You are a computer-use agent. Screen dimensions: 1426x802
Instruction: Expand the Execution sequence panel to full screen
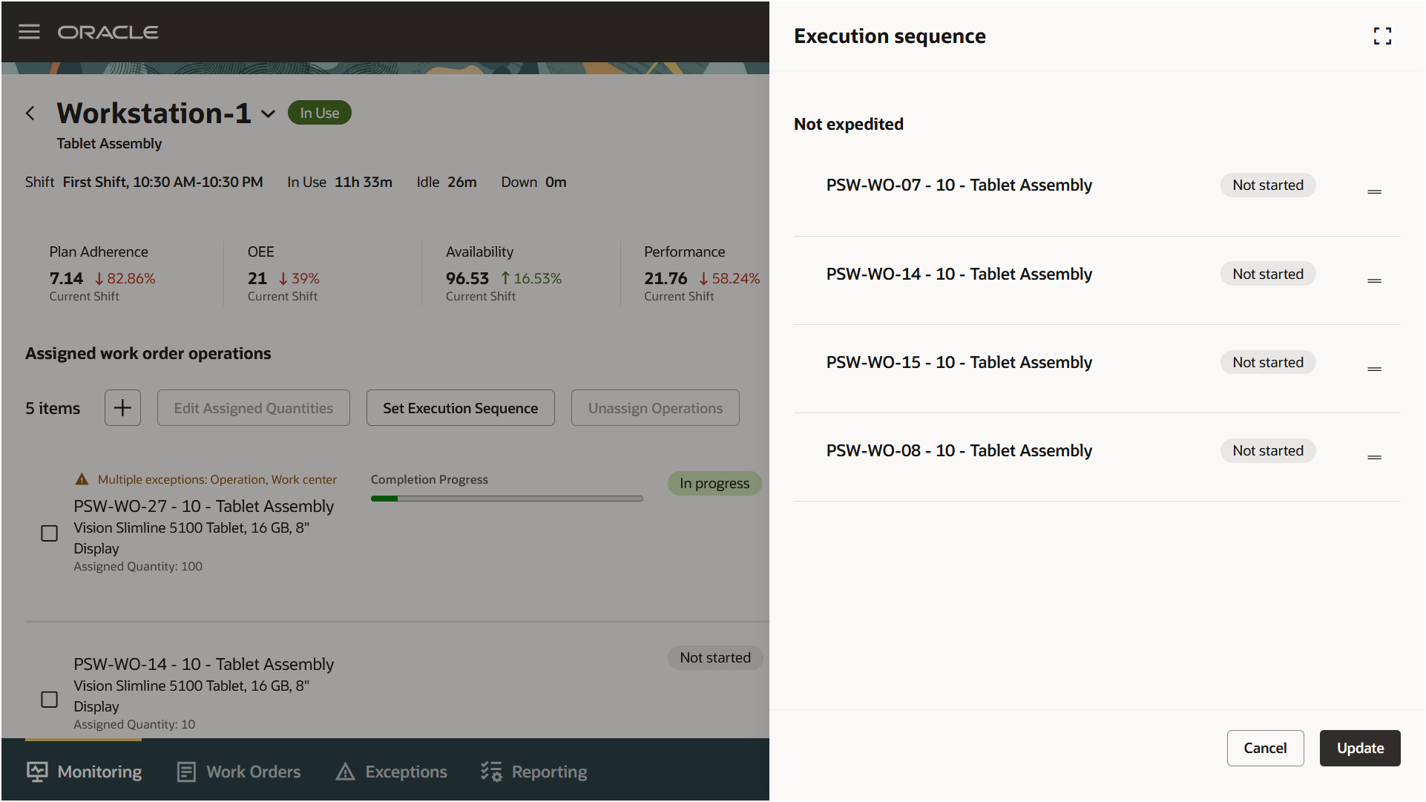pos(1382,36)
